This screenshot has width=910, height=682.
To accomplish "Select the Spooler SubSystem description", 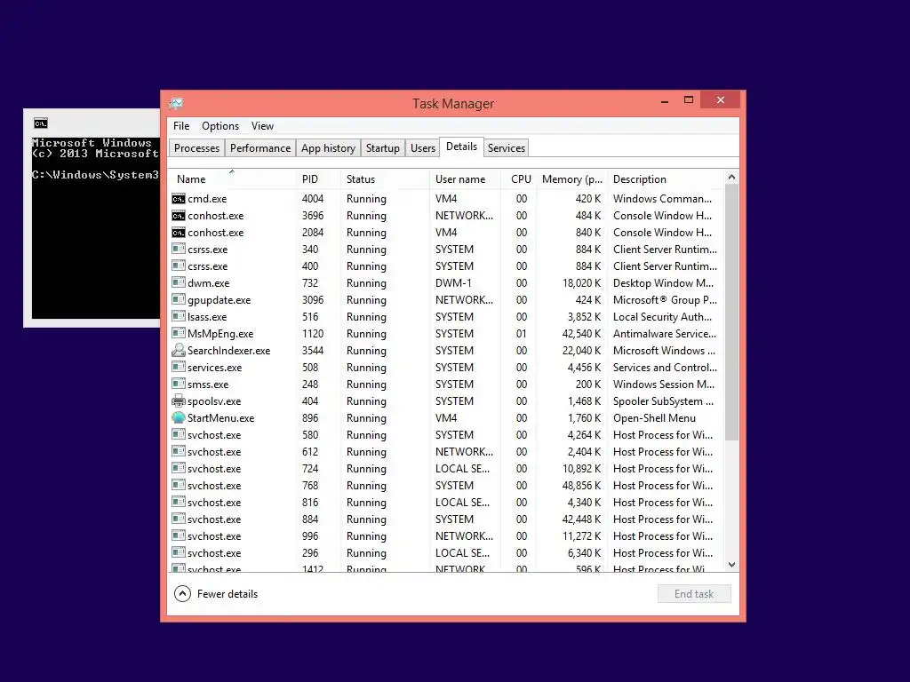I will click(x=663, y=401).
